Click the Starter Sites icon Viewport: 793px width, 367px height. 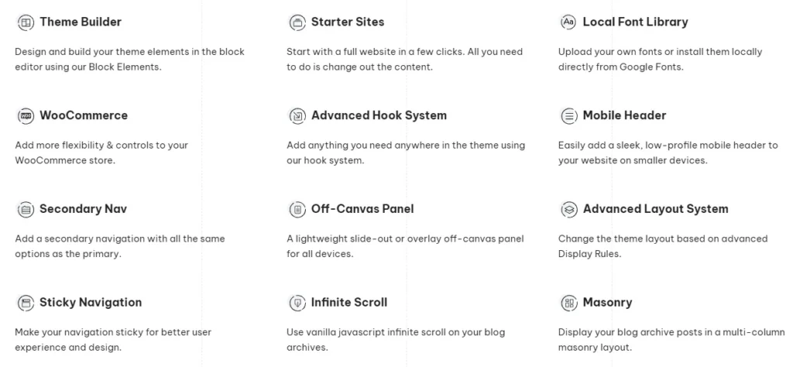[297, 22]
